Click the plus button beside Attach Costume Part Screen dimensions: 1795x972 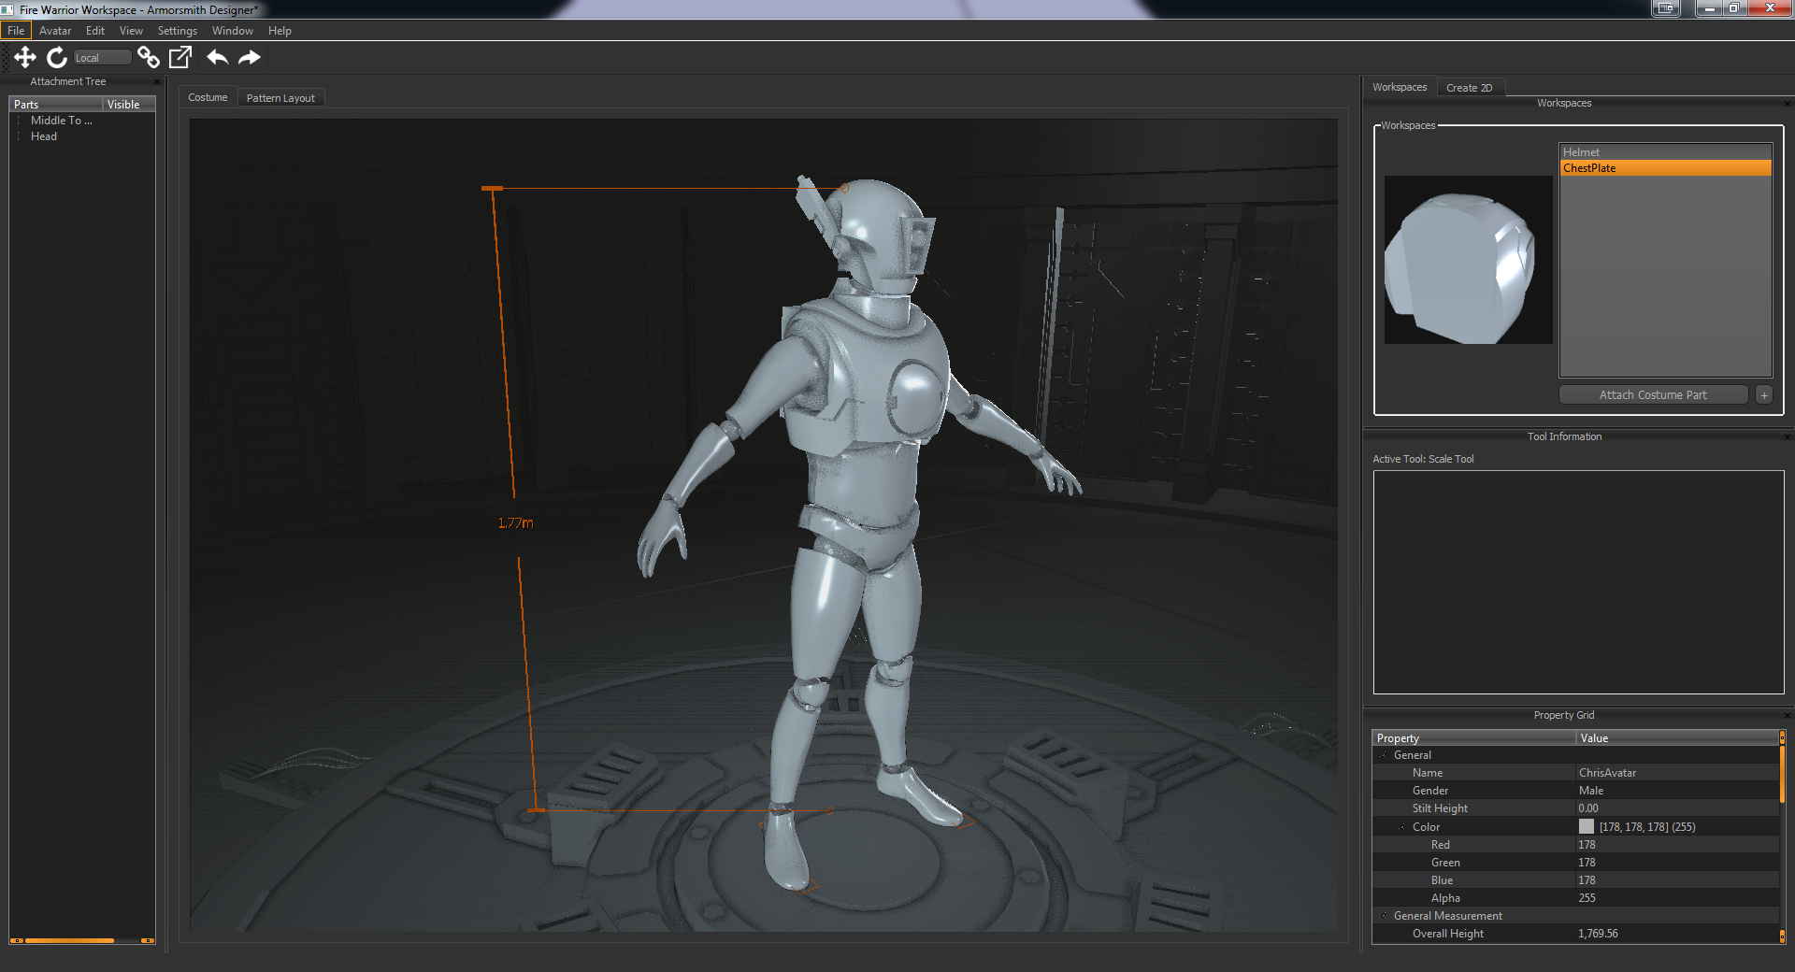point(1764,395)
